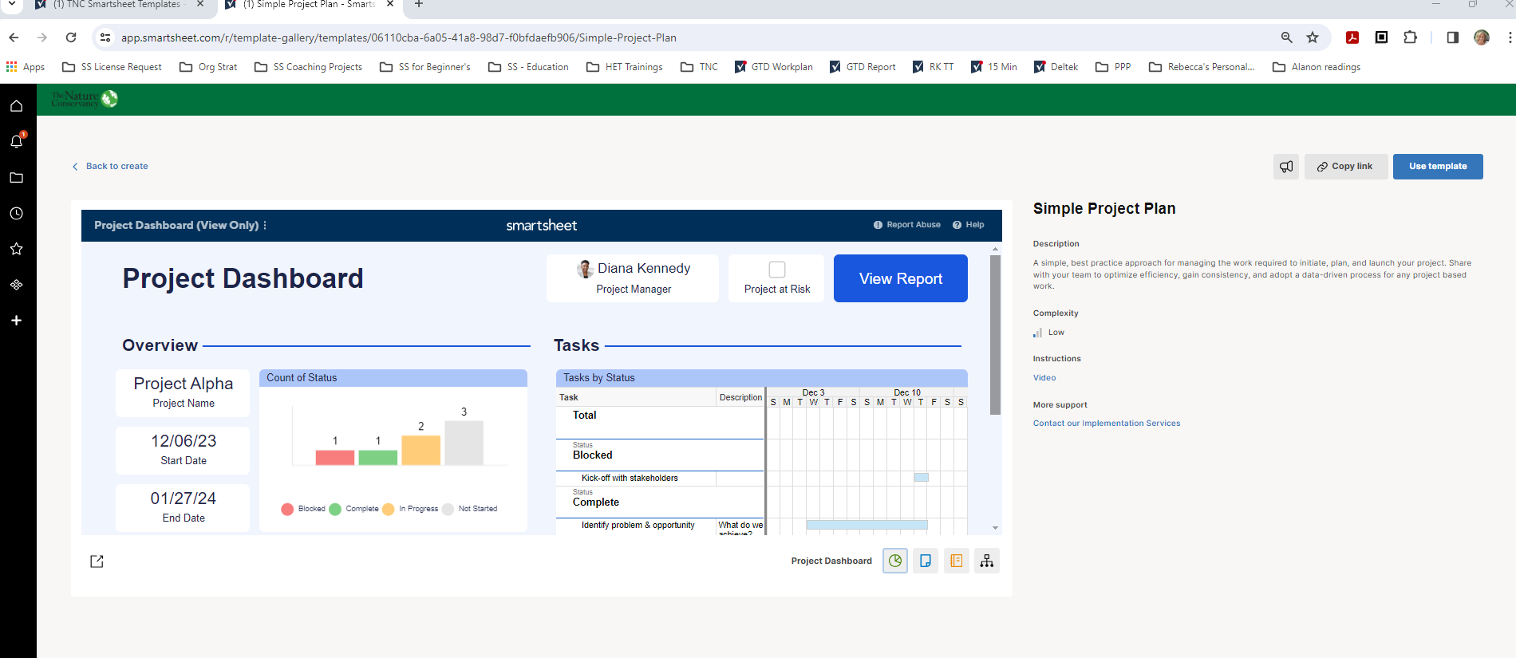
Task: Click the dashboard vertical scrollbar thumb
Action: pyautogui.click(x=995, y=335)
